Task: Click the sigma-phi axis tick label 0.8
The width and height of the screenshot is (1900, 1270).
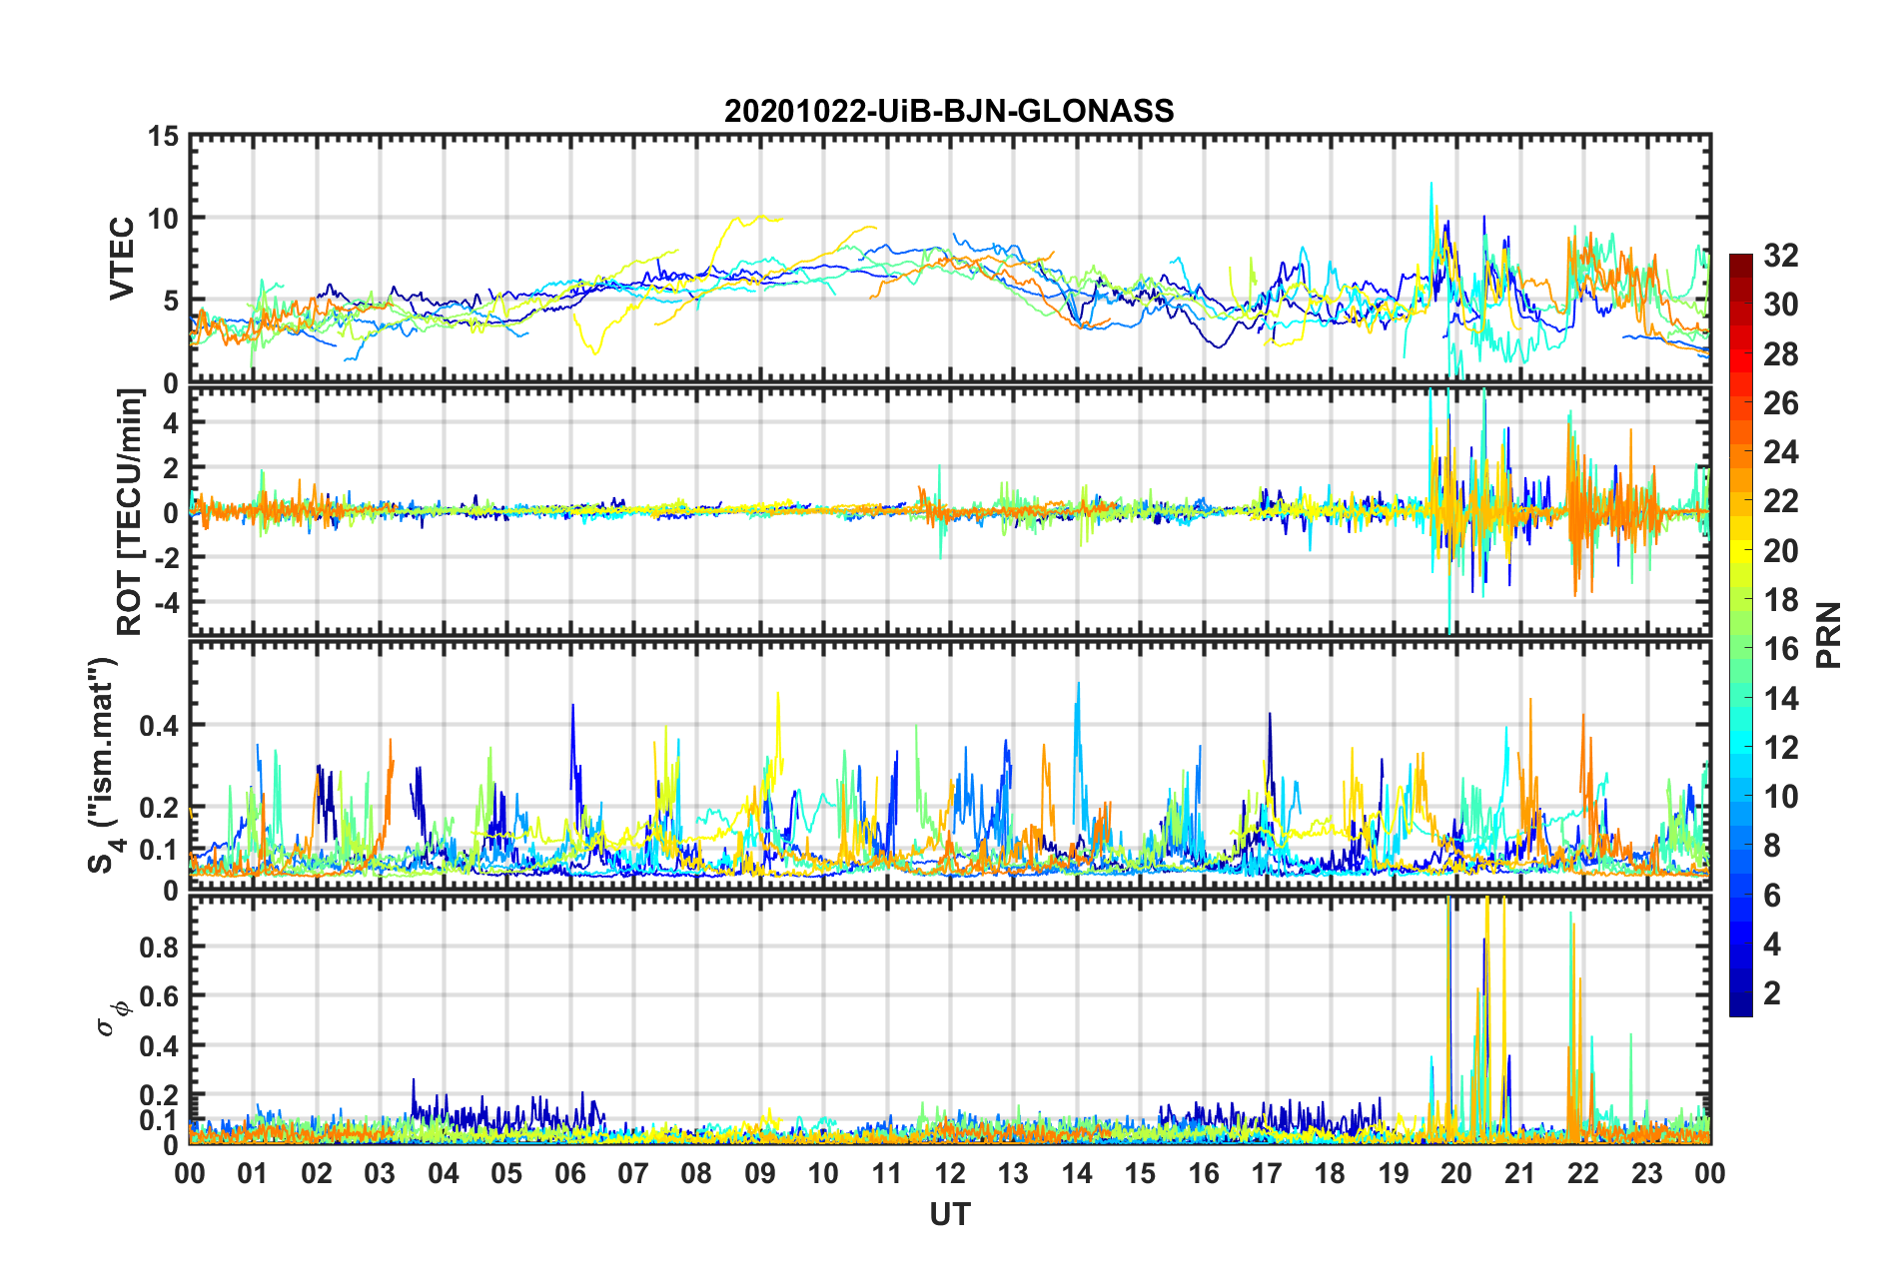Action: [x=160, y=947]
